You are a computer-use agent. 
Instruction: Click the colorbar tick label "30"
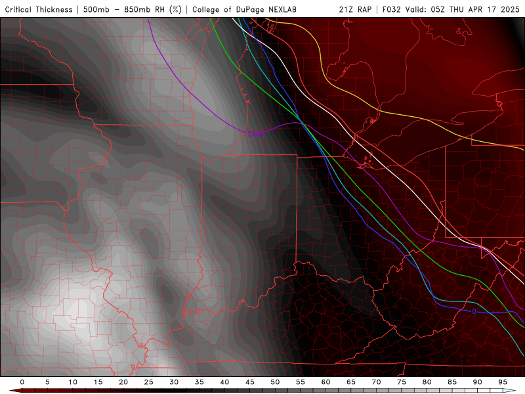tap(174, 382)
